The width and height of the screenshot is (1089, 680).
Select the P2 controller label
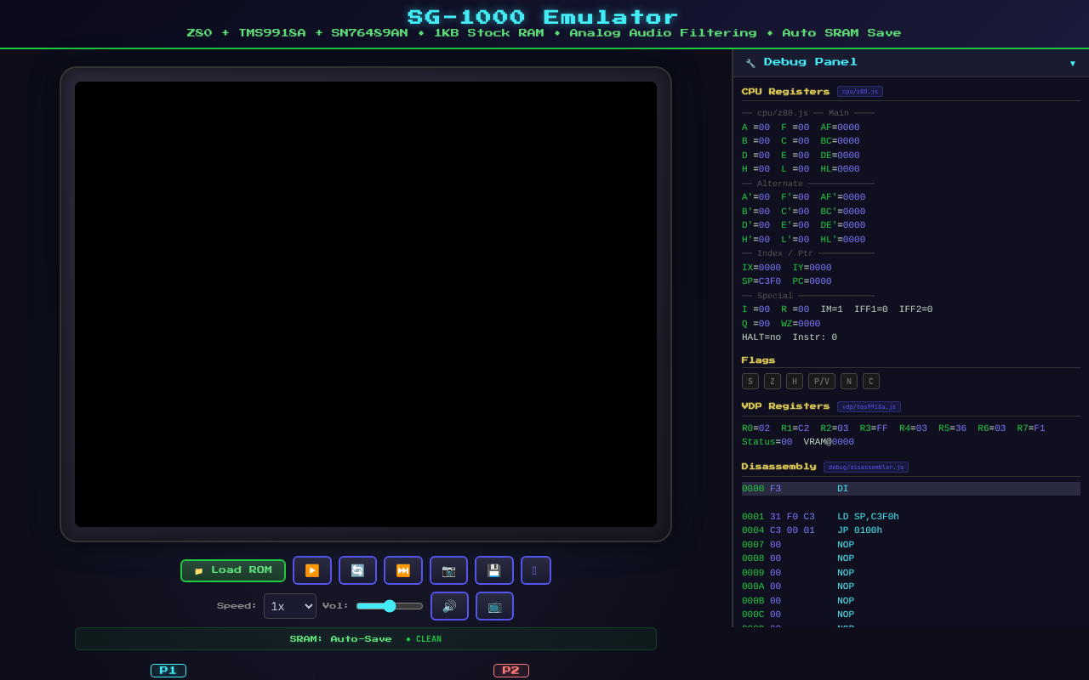pos(511,671)
